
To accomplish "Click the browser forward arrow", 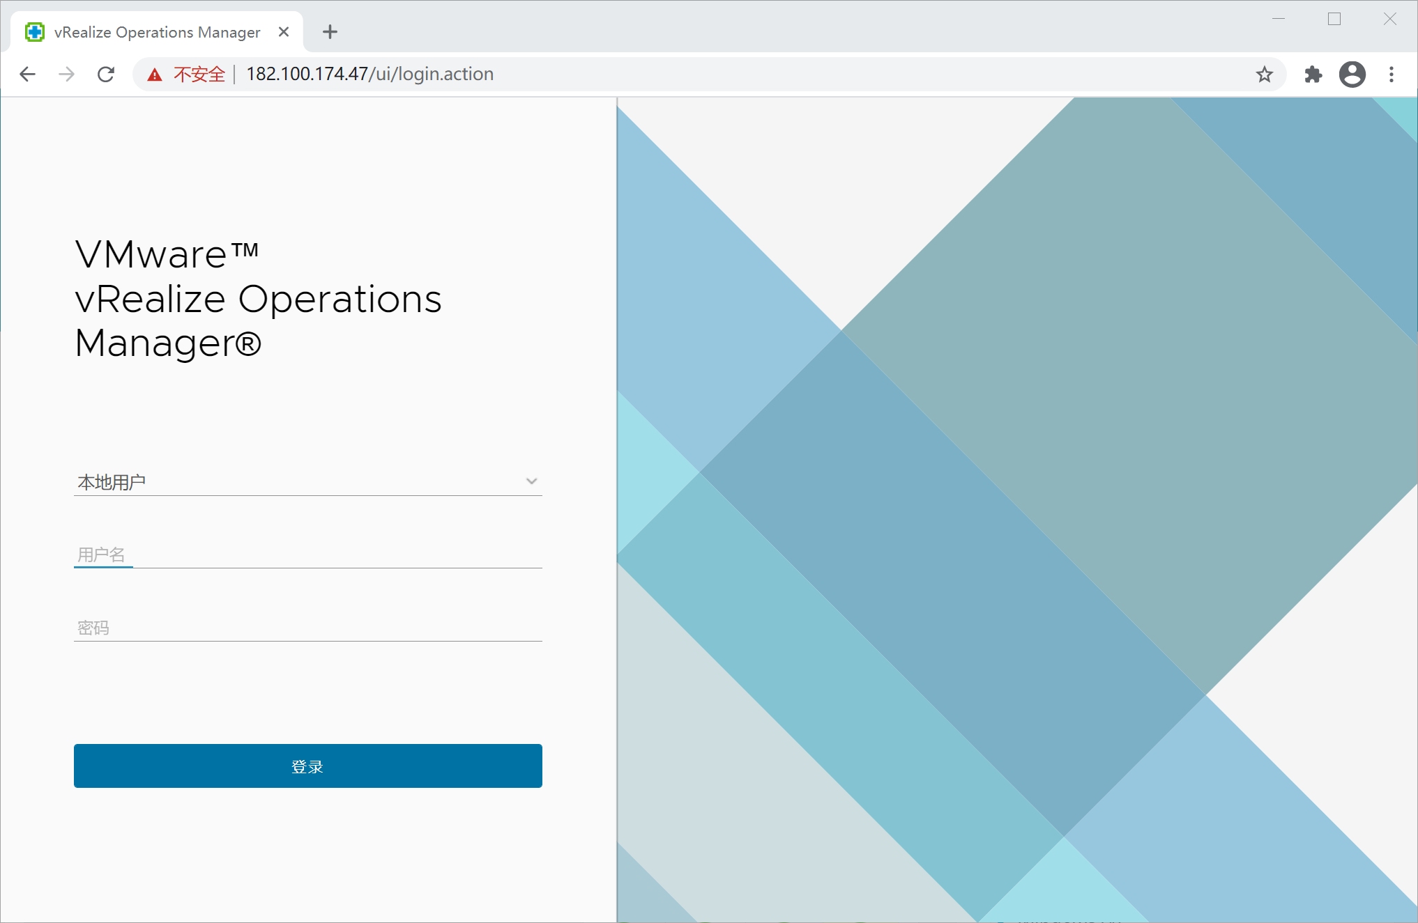I will click(67, 74).
